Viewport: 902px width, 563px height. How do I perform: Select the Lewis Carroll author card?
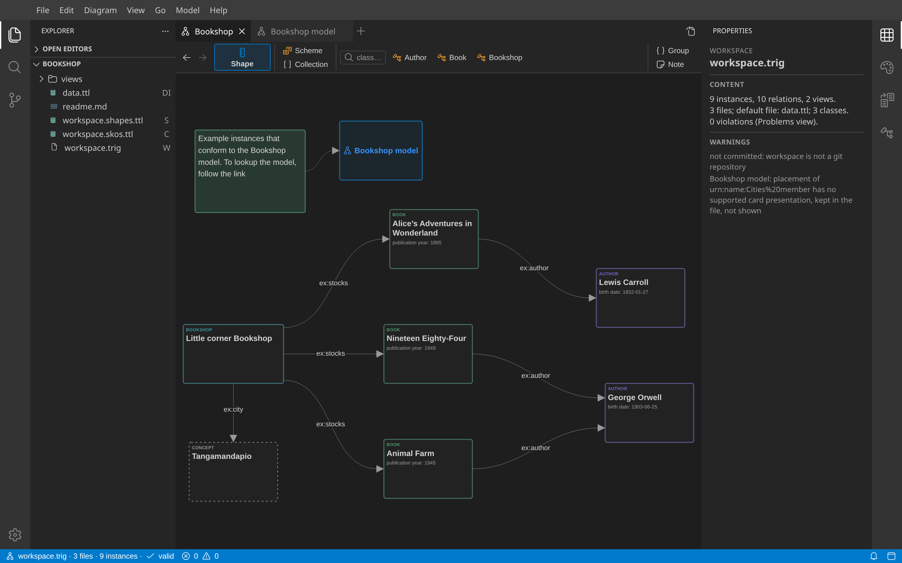(640, 298)
